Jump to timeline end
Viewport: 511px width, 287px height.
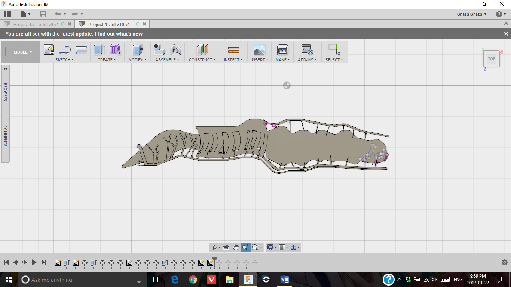point(43,262)
